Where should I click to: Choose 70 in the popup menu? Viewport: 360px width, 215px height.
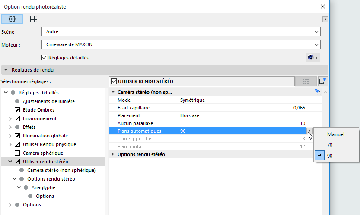coord(336,145)
